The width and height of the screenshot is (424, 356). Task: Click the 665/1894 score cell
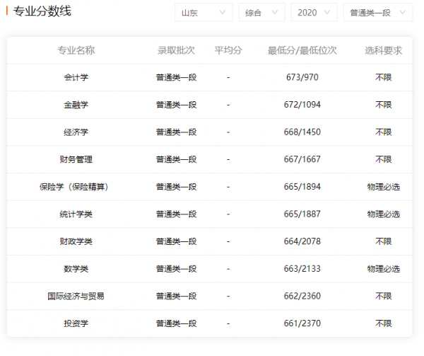click(x=302, y=187)
